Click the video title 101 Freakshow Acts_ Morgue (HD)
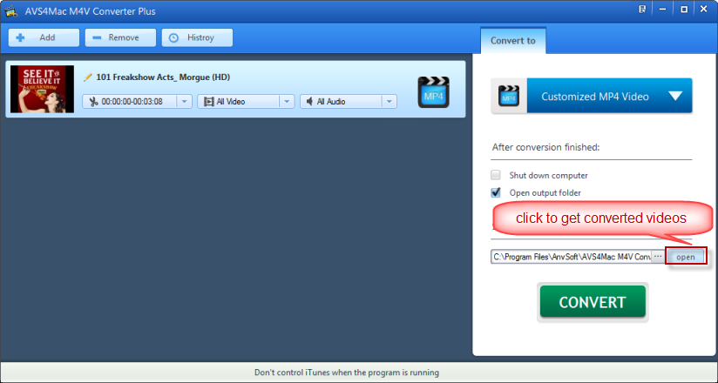The width and height of the screenshot is (718, 383). point(163,77)
